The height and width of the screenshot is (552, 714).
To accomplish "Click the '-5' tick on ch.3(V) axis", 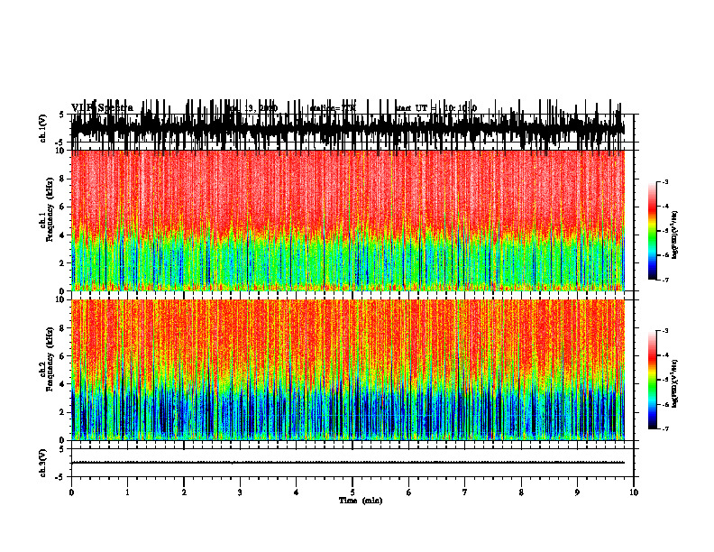I will (x=59, y=477).
